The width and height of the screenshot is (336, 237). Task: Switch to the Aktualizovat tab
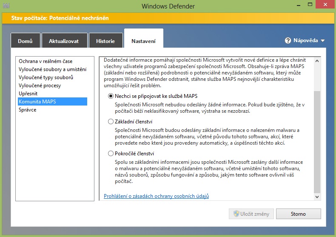[x=65, y=40]
